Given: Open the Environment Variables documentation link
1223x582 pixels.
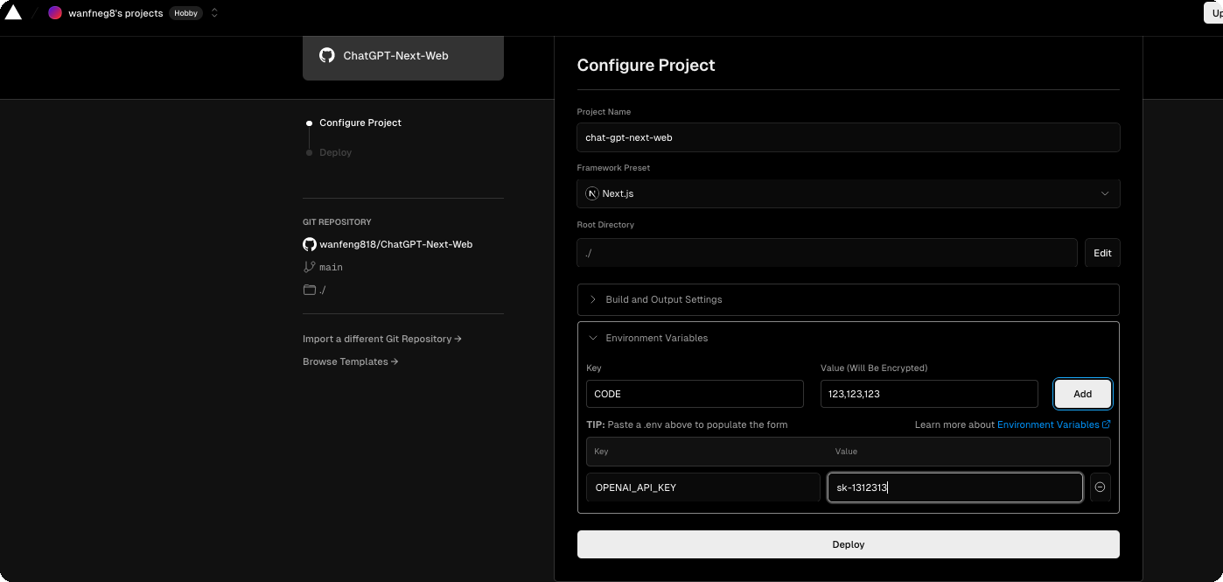Looking at the screenshot, I should click(1053, 424).
